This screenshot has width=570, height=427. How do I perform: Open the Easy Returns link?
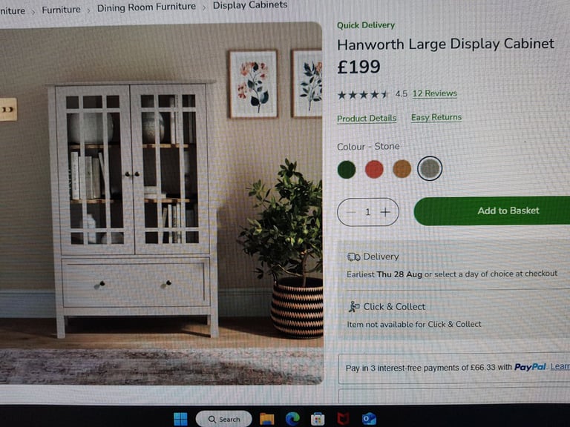(436, 118)
